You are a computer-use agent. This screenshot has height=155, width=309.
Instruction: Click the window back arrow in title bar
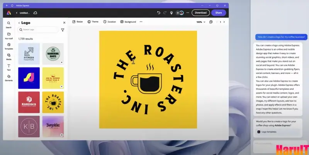pos(7,5)
